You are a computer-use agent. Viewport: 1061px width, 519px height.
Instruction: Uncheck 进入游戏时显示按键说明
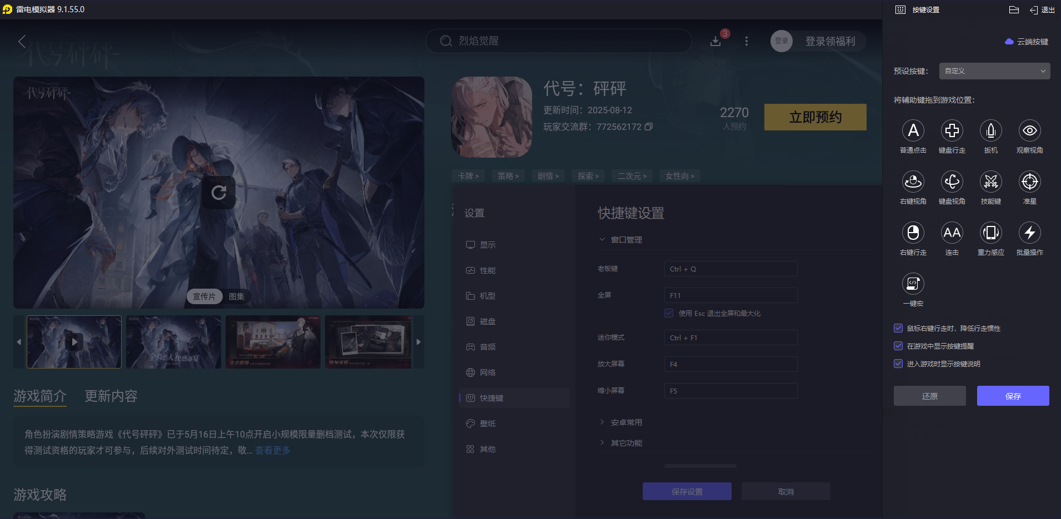tap(898, 364)
